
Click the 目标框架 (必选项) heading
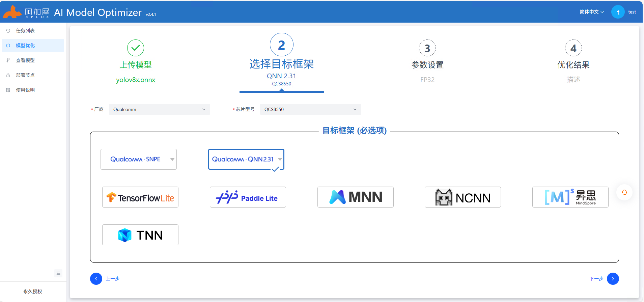(x=355, y=131)
